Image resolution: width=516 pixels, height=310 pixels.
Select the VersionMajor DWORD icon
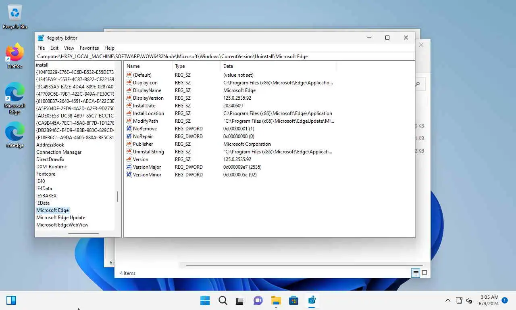(129, 167)
